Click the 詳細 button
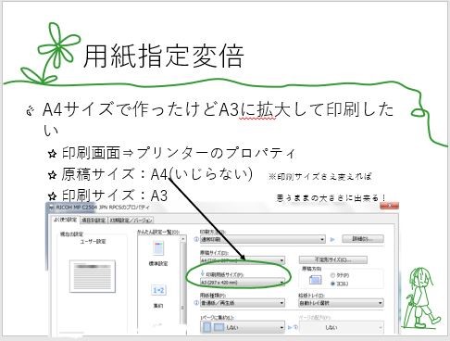Image resolution: width=450 pixels, height=341 pixels. pos(363,239)
